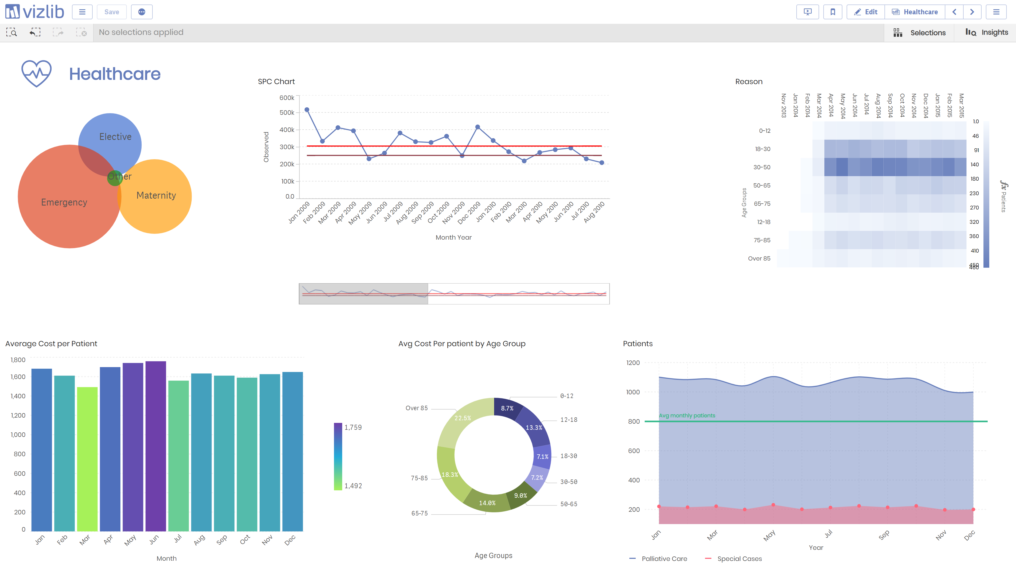The image size is (1016, 571).
Task: Go to the previous sheet arrow
Action: pos(954,12)
